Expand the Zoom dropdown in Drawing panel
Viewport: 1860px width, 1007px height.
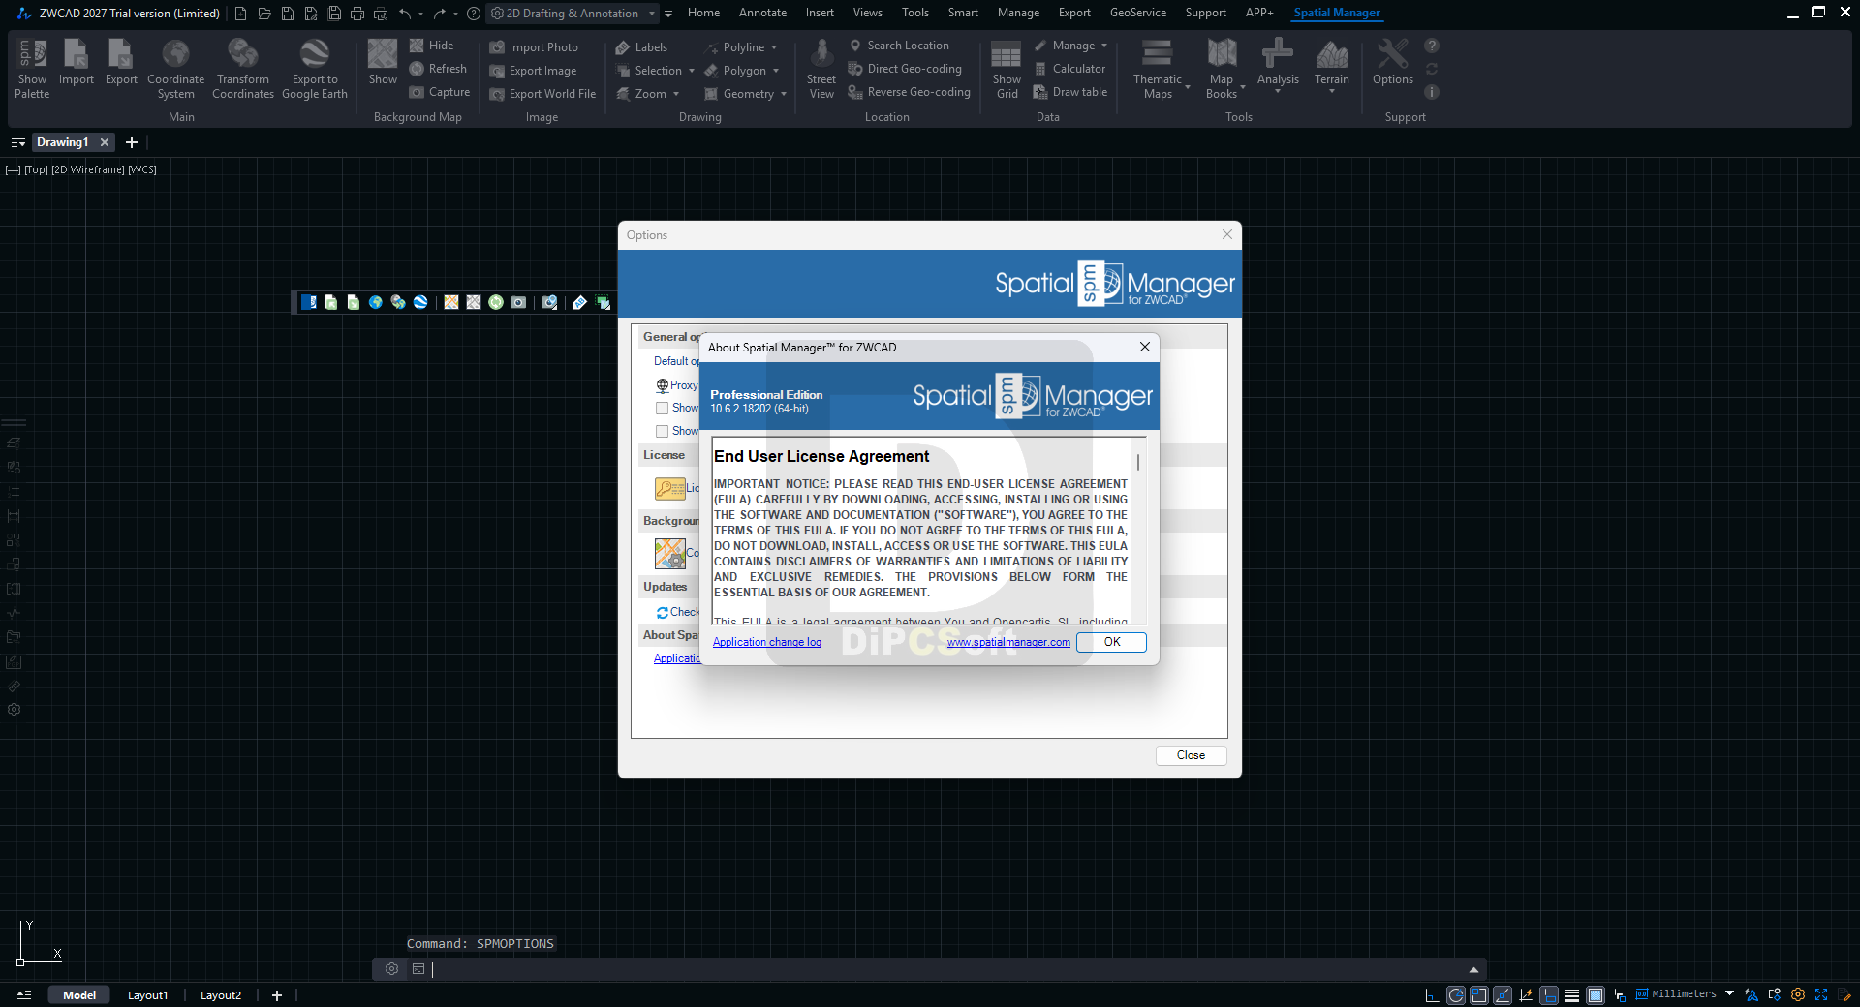point(676,94)
